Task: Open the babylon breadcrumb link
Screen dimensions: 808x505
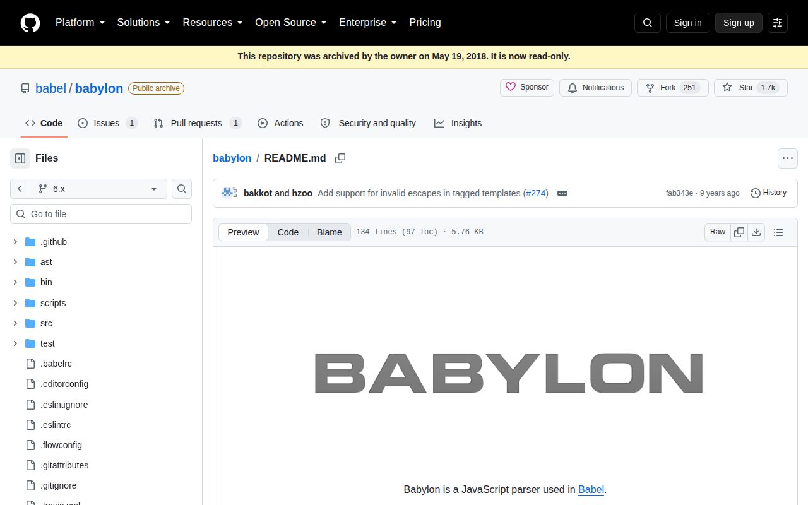Action: (232, 158)
